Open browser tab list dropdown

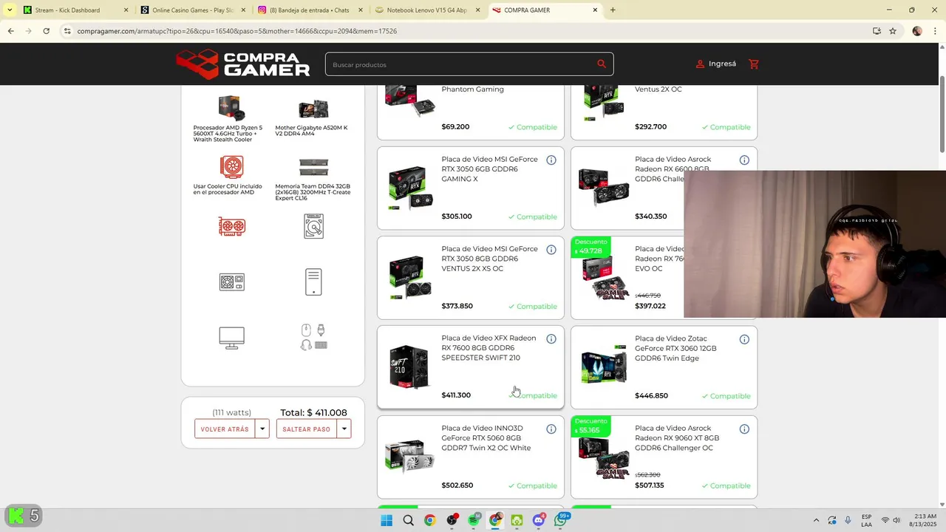(x=9, y=10)
